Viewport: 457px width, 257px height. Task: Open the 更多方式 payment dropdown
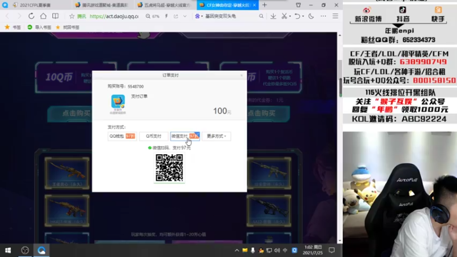217,136
